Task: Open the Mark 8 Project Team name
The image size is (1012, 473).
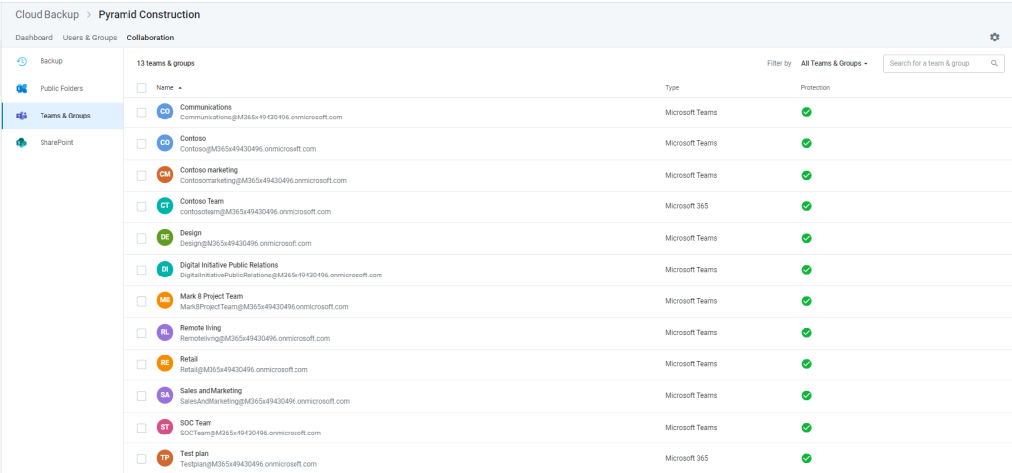Action: click(211, 296)
